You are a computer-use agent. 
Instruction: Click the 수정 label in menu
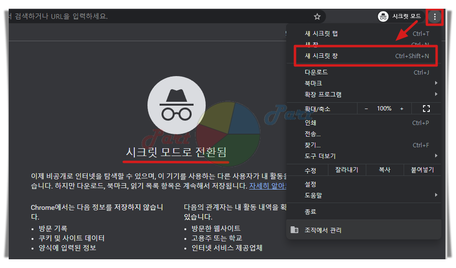[310, 170]
